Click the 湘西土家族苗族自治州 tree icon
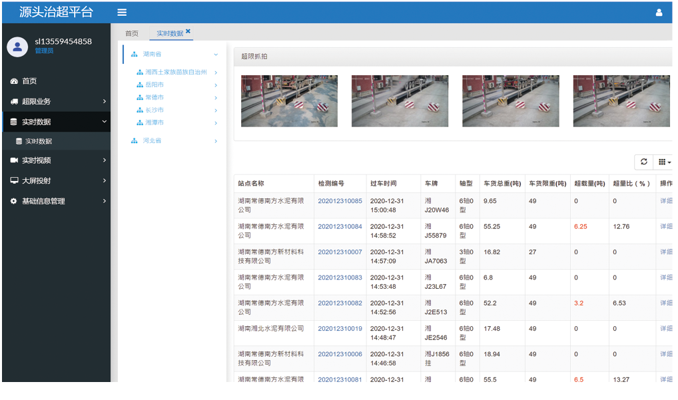This screenshot has height=400, width=678. pyautogui.click(x=140, y=72)
